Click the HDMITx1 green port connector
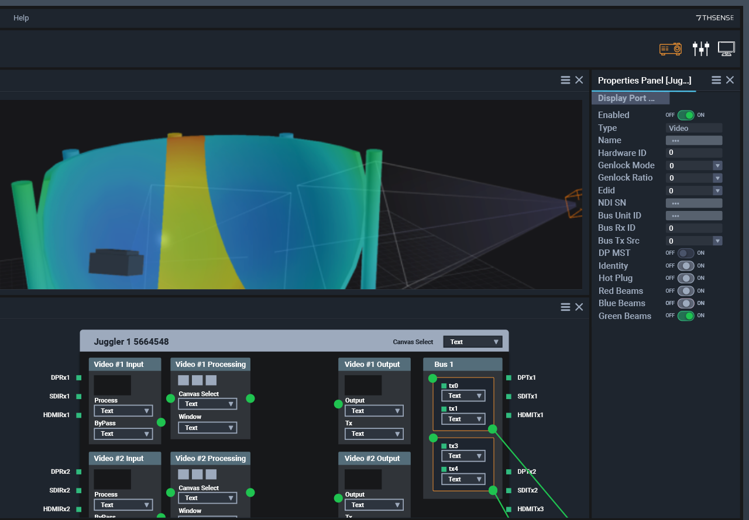The height and width of the screenshot is (520, 749). (509, 415)
